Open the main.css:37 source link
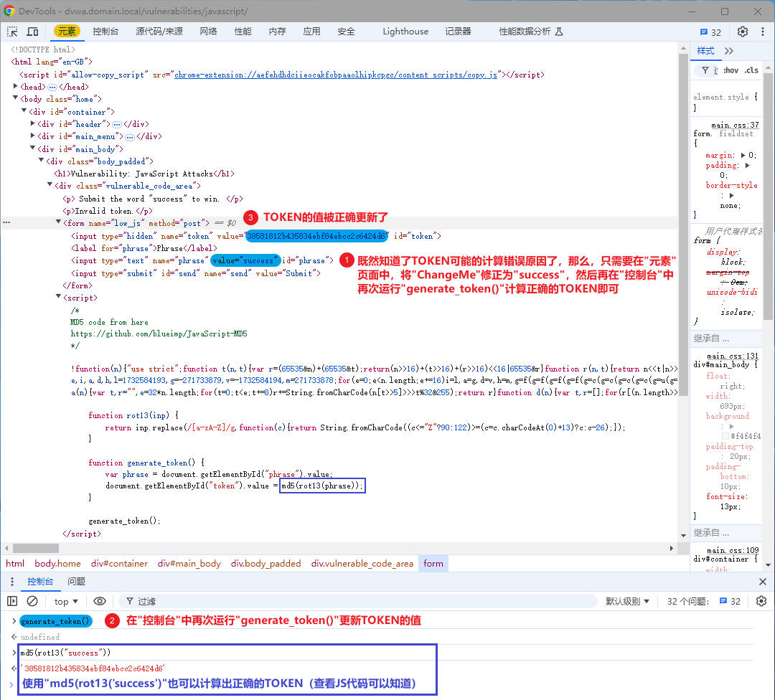775x700 pixels. pos(735,125)
